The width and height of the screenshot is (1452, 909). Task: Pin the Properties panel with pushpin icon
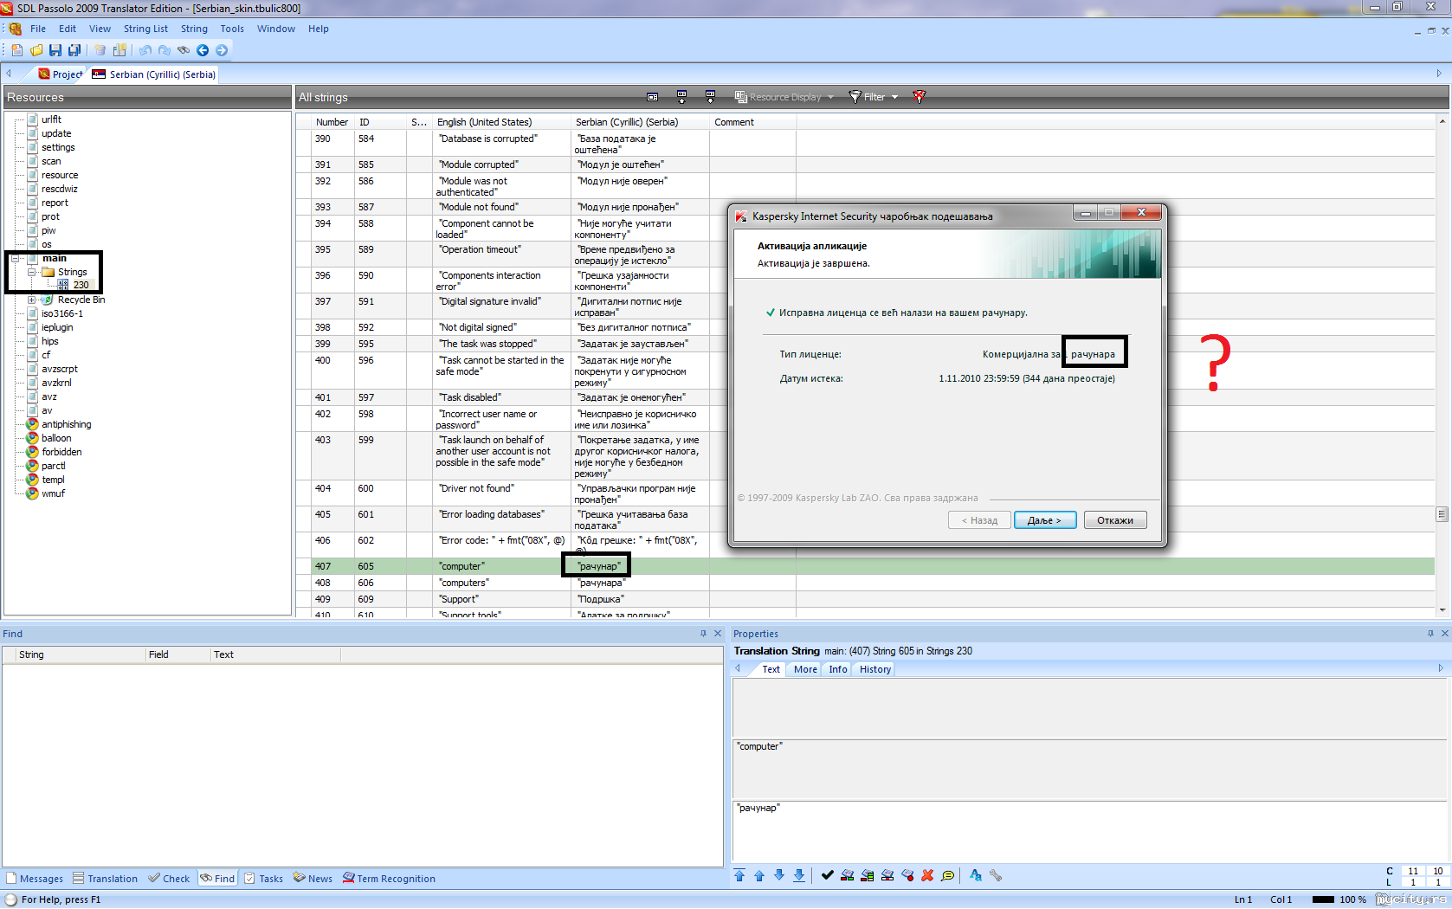1430,634
